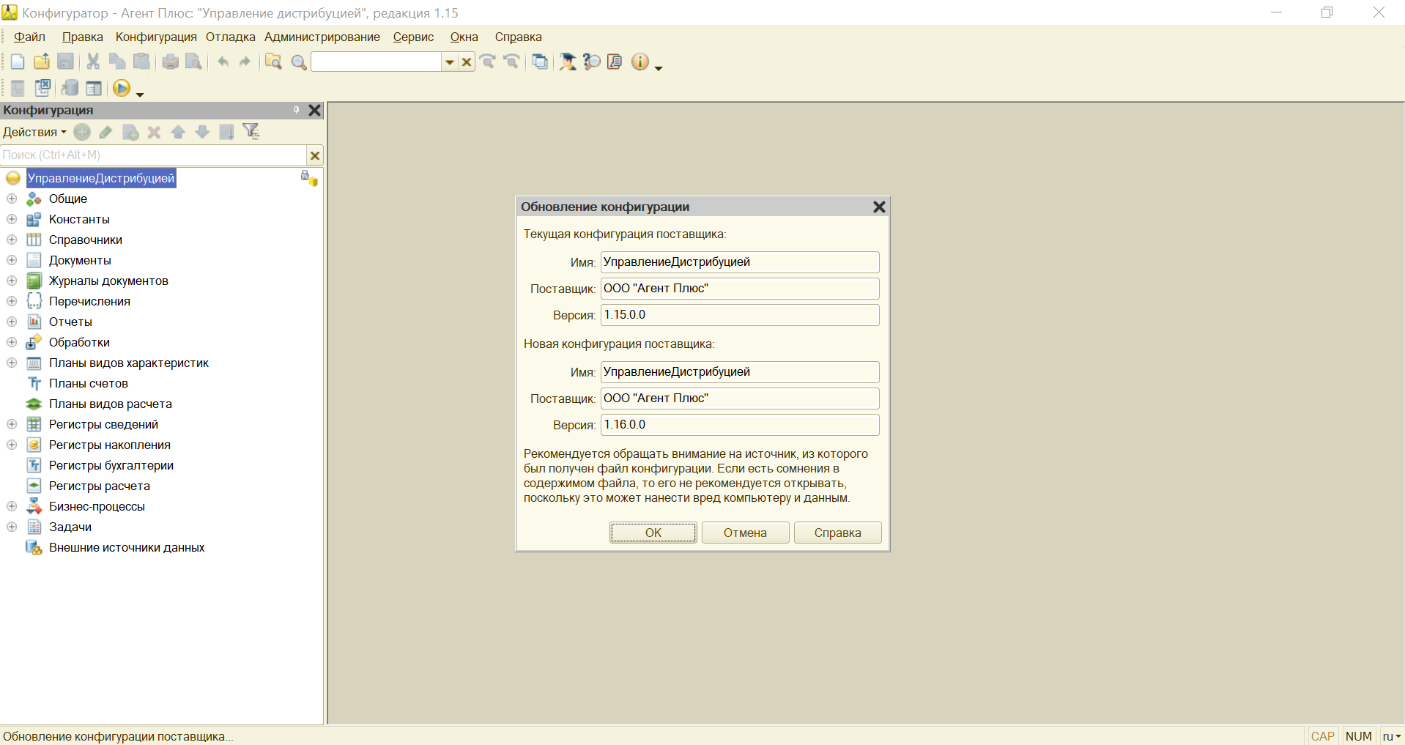1405x745 pixels.
Task: Select the Константы tree item
Action: (x=79, y=219)
